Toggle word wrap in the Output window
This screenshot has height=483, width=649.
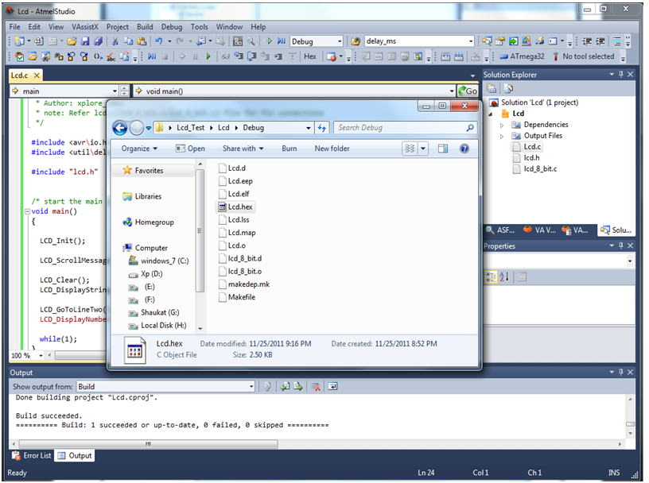pos(332,387)
